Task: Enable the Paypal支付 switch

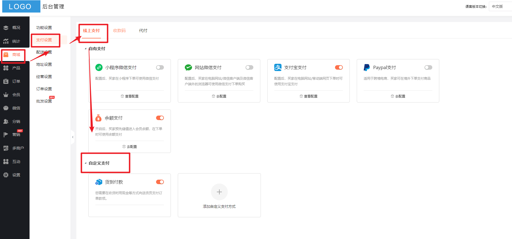Action: [428, 67]
